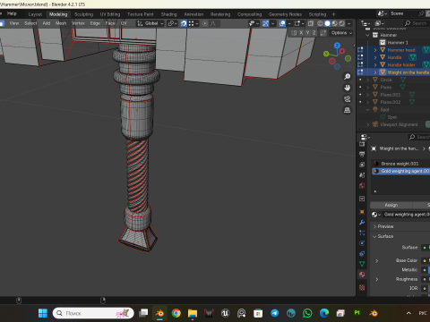430x322 pixels.
Task: Open the Object properties orange square tab
Action: [362, 212]
